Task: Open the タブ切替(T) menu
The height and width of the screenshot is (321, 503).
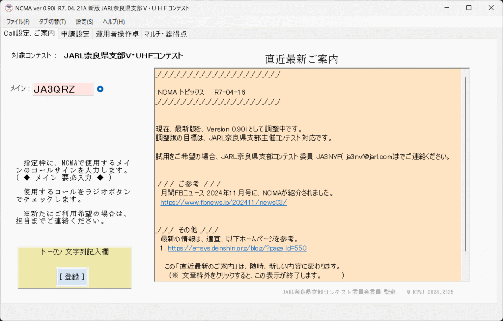Action: pyautogui.click(x=52, y=22)
